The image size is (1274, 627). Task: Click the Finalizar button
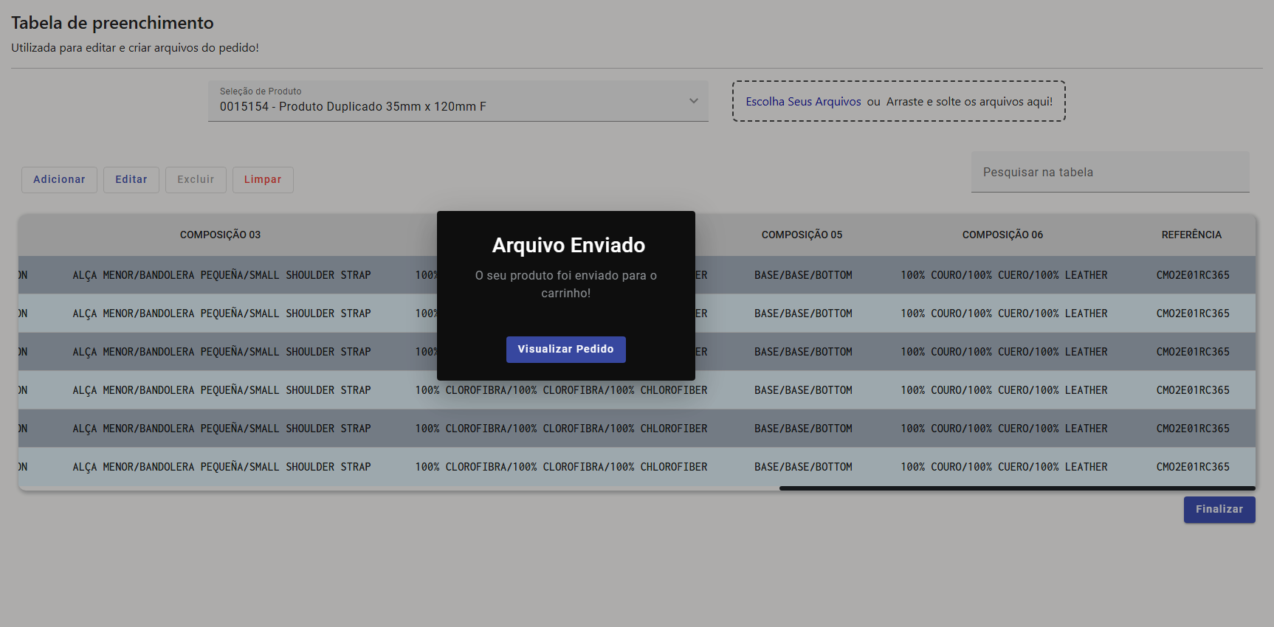pyautogui.click(x=1219, y=510)
